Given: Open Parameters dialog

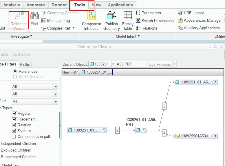Looking at the screenshot, I should 148,13.
